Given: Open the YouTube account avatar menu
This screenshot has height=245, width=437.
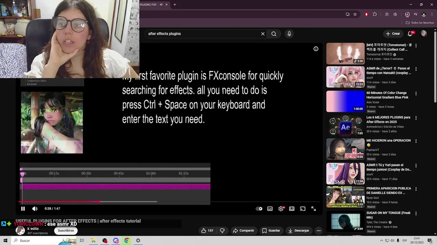Looking at the screenshot, I should [x=424, y=34].
